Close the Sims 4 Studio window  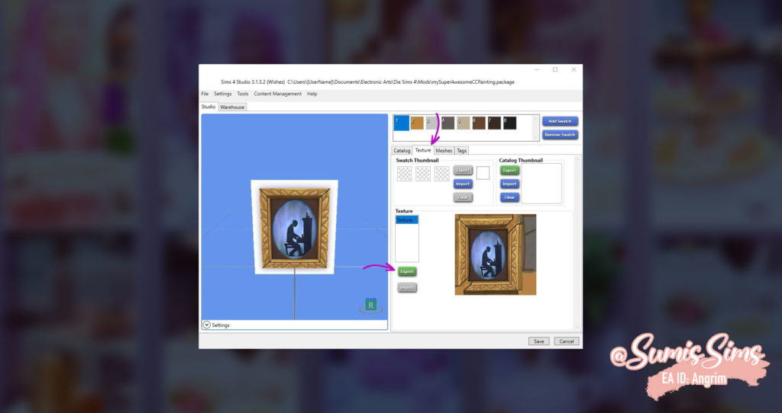click(574, 69)
